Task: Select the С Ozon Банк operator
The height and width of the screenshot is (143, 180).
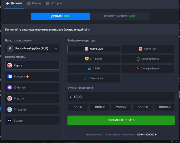Action: tap(94, 79)
